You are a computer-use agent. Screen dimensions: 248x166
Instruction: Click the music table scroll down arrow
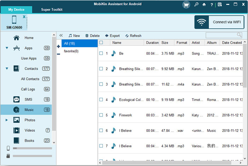pyautogui.click(x=245, y=159)
